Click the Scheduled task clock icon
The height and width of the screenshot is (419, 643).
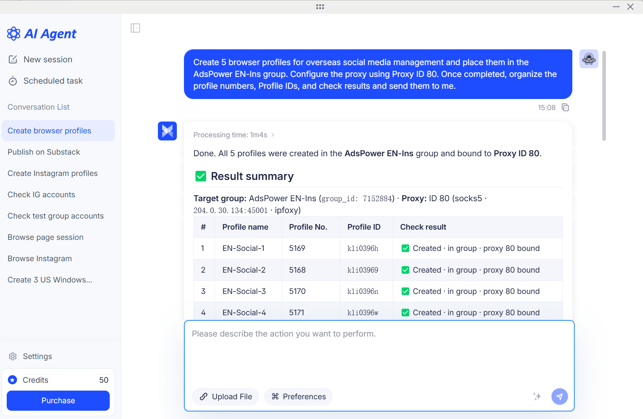click(x=13, y=81)
